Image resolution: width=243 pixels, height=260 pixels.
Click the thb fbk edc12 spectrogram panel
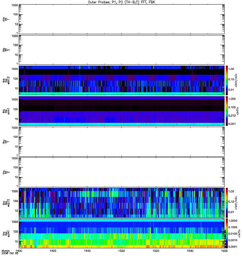click(121, 80)
